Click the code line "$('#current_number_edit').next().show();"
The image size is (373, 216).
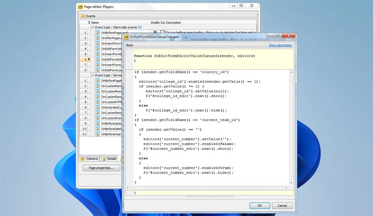188,149
